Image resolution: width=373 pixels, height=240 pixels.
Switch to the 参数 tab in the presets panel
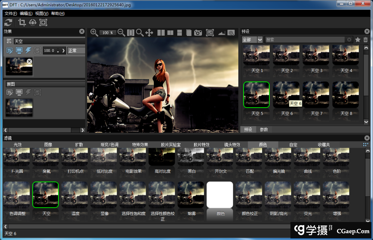coord(263,129)
